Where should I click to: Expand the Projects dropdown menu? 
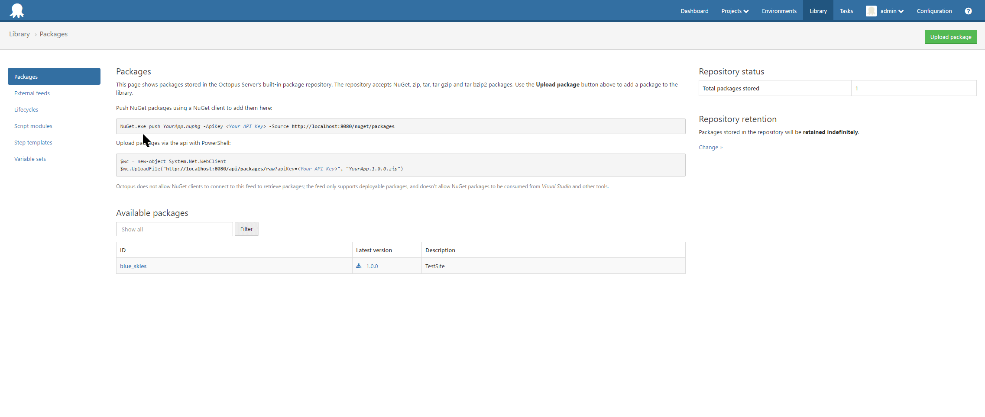click(x=735, y=11)
